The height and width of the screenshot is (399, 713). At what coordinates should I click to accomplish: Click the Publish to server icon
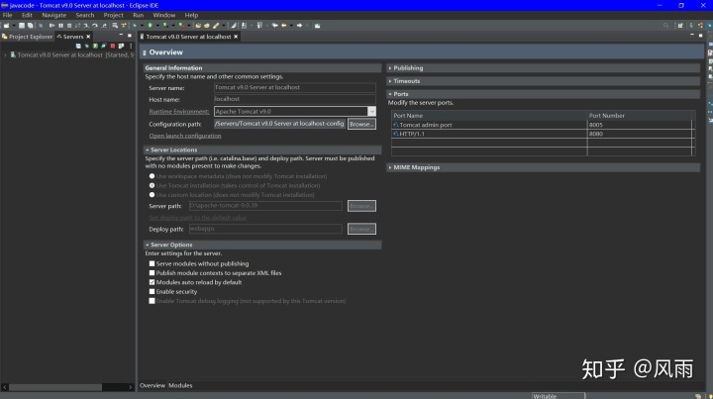point(121,46)
